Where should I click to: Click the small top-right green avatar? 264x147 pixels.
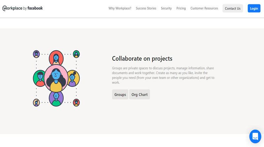pyautogui.click(x=76, y=54)
